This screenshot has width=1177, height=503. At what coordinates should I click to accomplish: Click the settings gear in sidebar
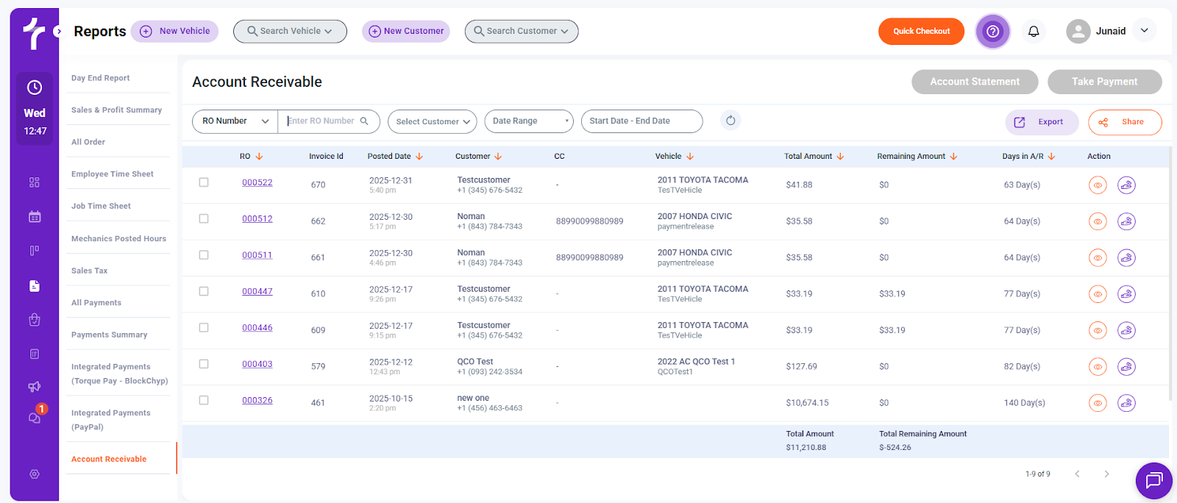pyautogui.click(x=35, y=474)
